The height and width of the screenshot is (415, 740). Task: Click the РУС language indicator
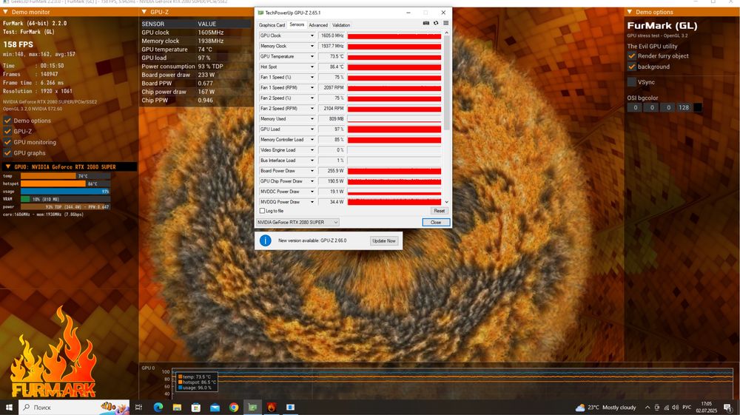[x=687, y=408]
